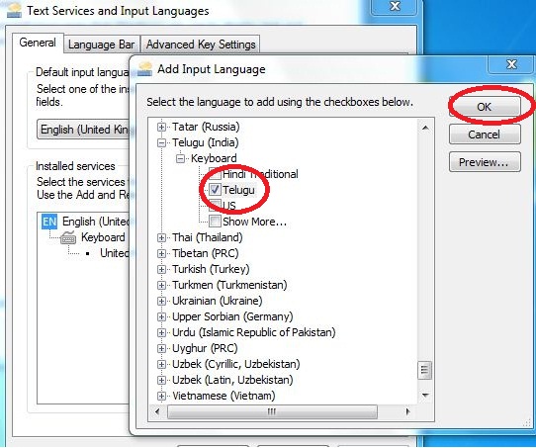Click the keyboard icon in Installed services

click(x=68, y=237)
